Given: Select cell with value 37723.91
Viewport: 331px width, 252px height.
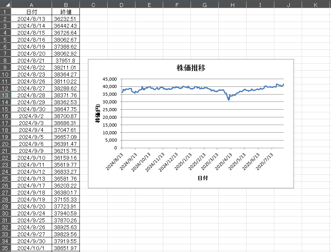Looking at the screenshot, I should [66, 206].
